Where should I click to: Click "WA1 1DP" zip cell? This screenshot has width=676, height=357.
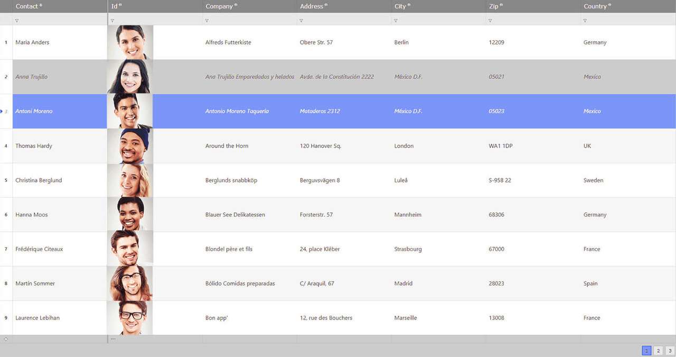click(x=501, y=146)
